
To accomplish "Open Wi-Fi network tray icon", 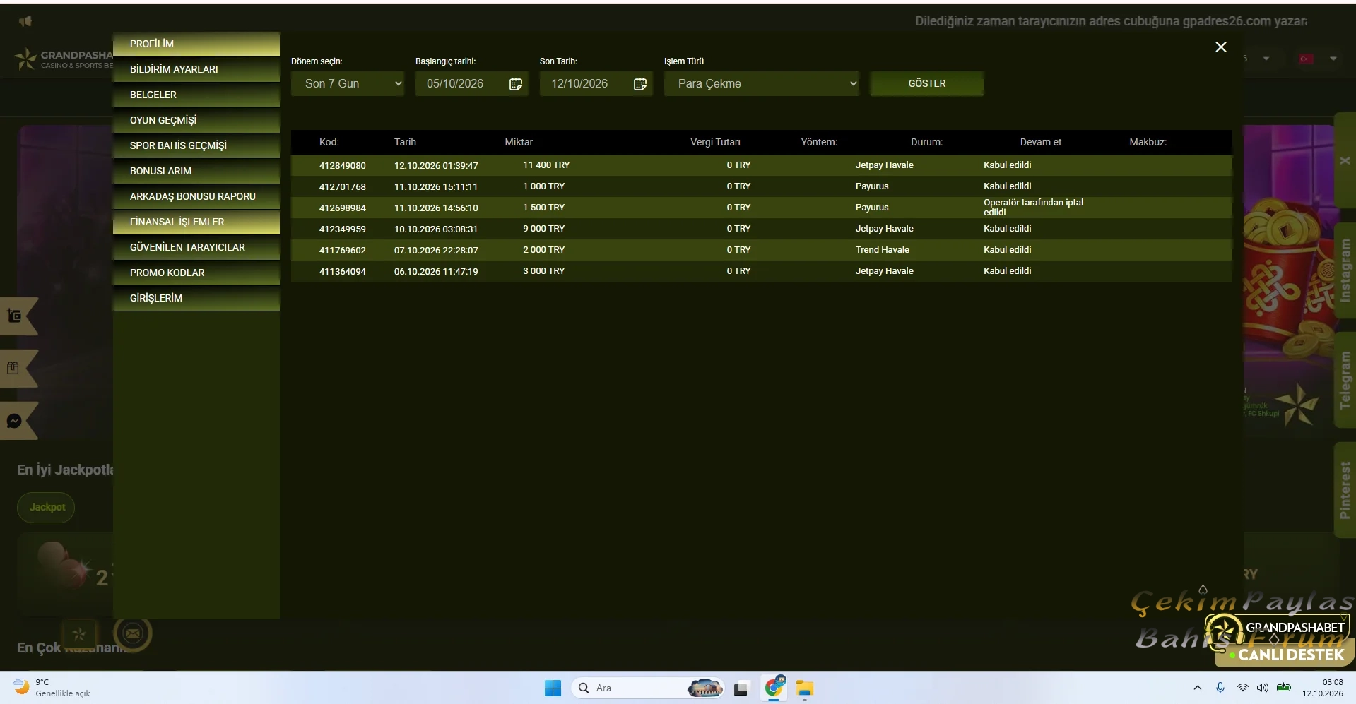I will 1242,688.
